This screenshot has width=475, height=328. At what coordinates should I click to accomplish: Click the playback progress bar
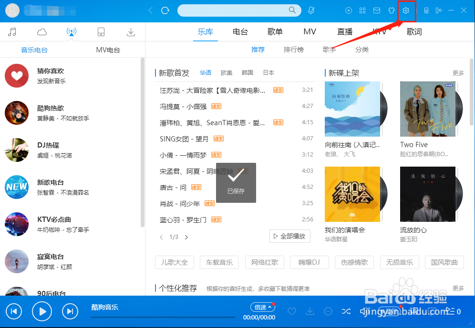(163, 317)
